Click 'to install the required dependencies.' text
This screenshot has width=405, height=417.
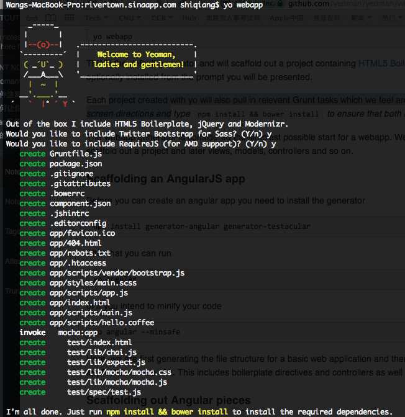pyautogui.click(x=312, y=412)
